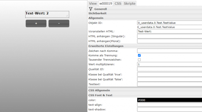Collapse the Allgemein section header
The height and width of the screenshot is (112, 202).
click(x=96, y=18)
